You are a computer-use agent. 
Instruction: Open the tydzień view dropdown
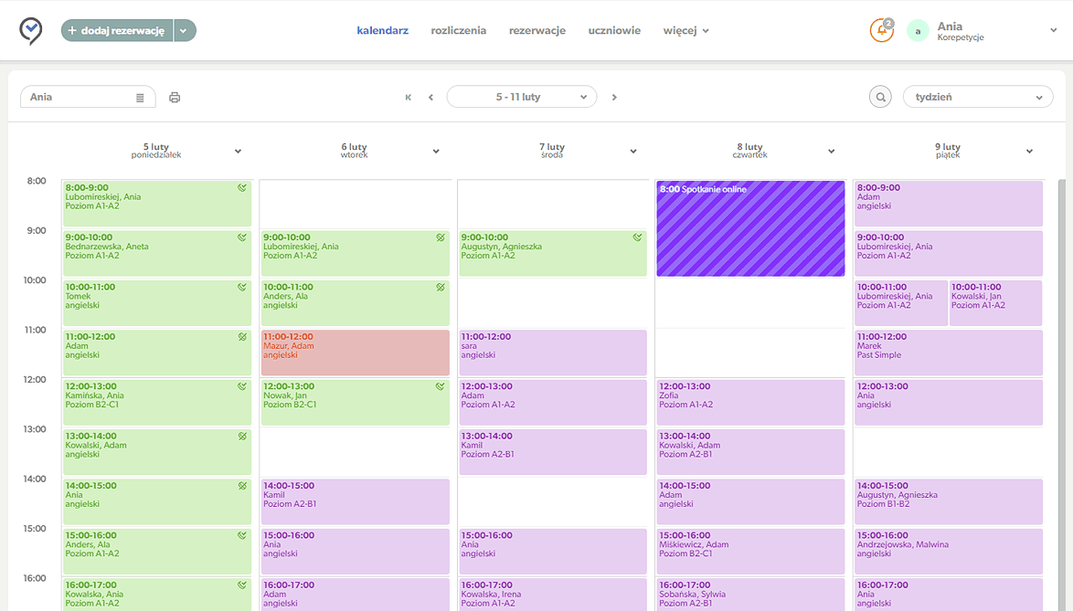pos(978,97)
